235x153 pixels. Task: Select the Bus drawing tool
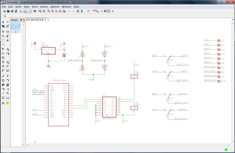click(3, 89)
